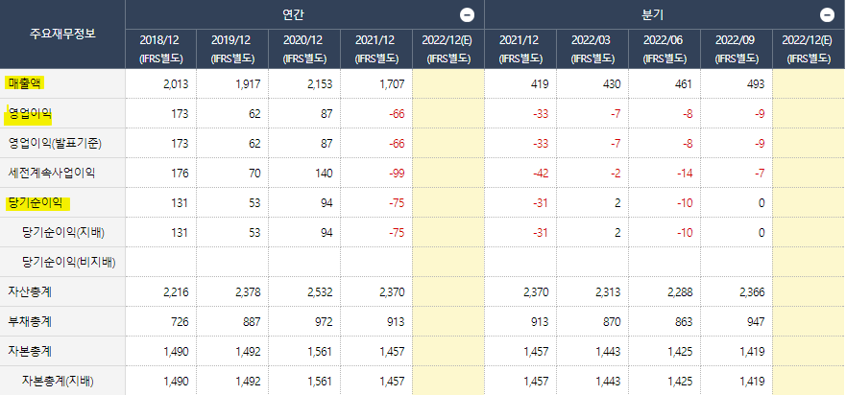The height and width of the screenshot is (395, 846).
Task: Click the highlighted 영업이익 row label
Action: click(x=30, y=114)
